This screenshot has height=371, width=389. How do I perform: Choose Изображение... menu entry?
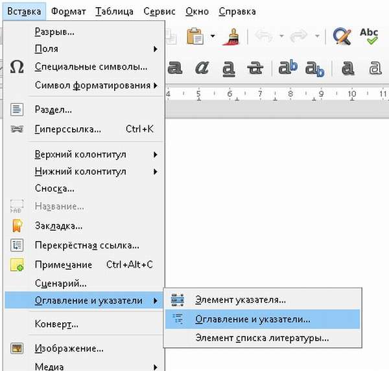(84, 348)
